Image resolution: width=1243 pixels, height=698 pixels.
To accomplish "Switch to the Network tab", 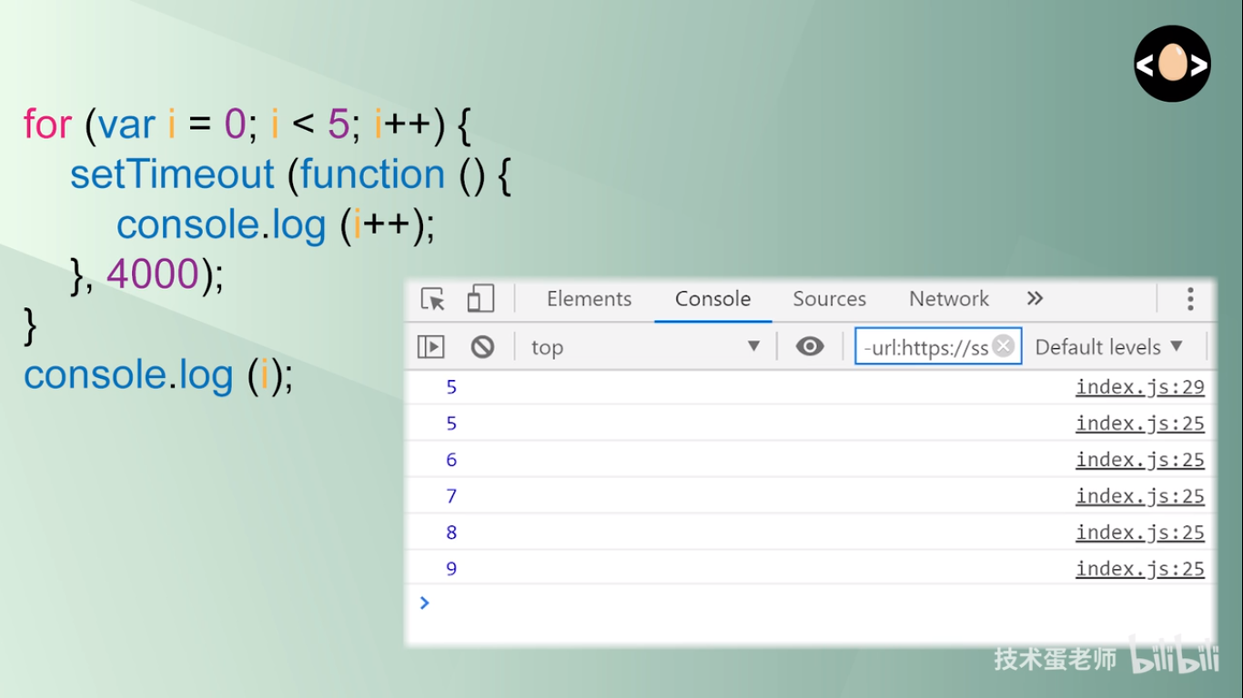I will 949,299.
